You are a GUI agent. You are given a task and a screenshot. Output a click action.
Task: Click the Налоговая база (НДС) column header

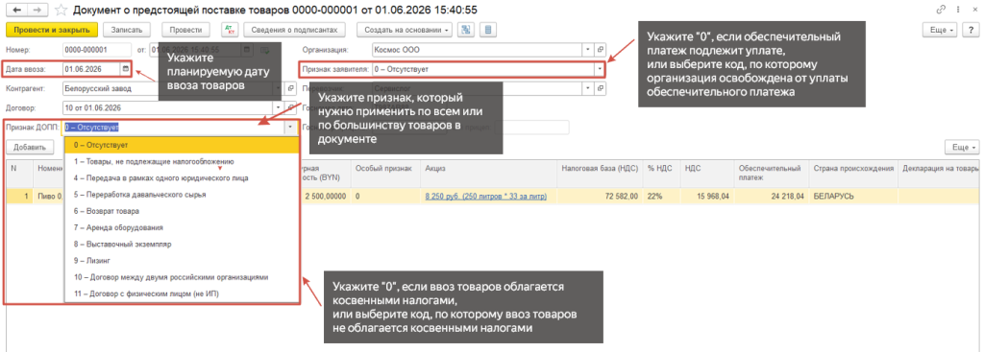[600, 173]
